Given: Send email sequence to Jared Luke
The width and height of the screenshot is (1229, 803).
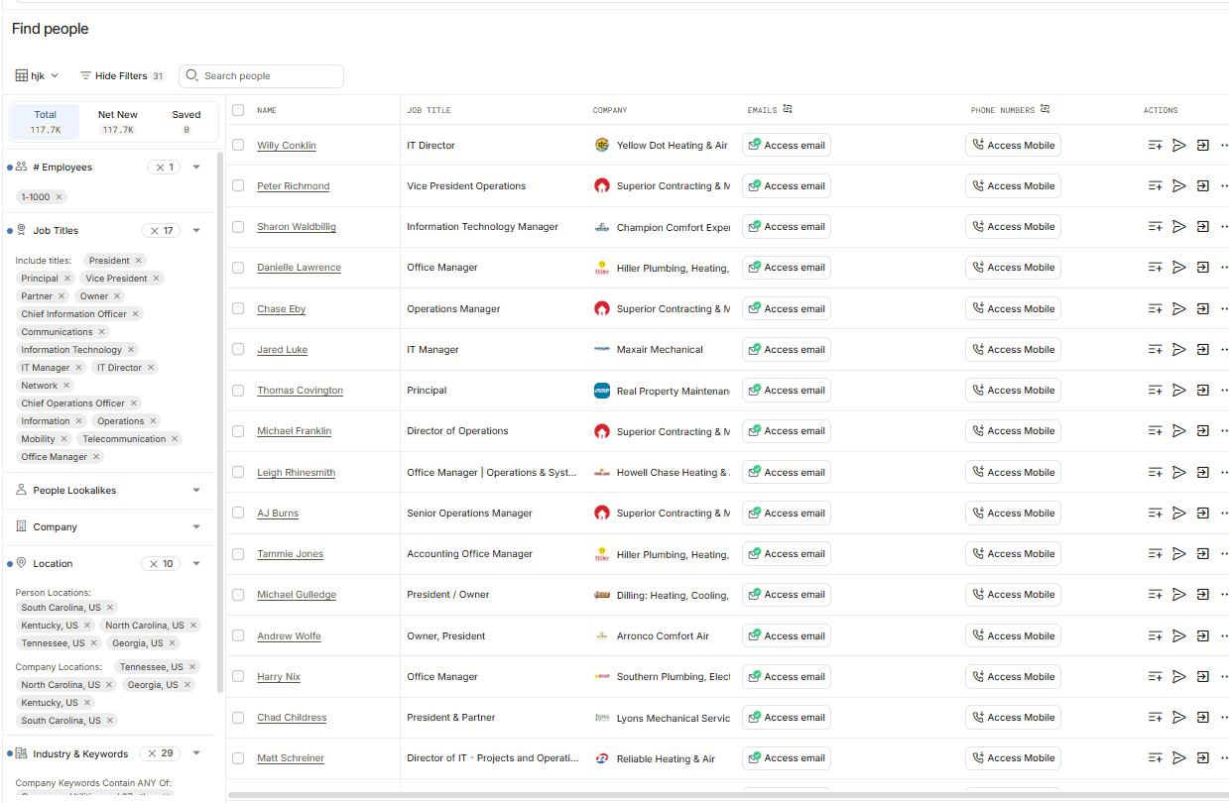Looking at the screenshot, I should (x=1179, y=350).
